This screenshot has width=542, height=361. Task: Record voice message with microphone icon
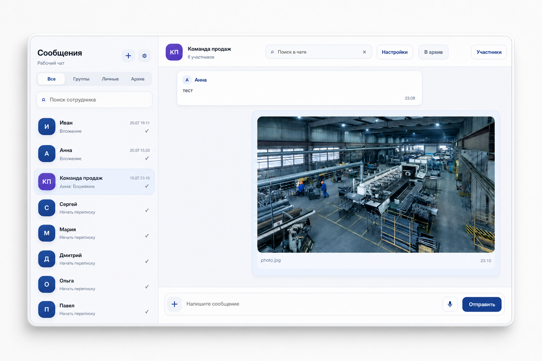[x=450, y=304]
